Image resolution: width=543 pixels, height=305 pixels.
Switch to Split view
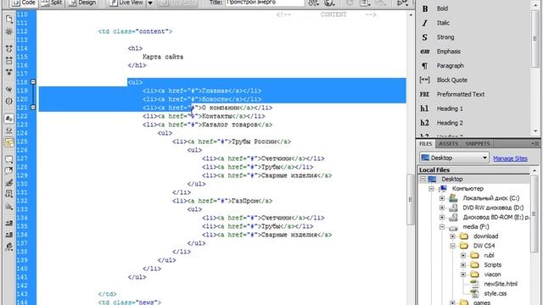point(51,3)
